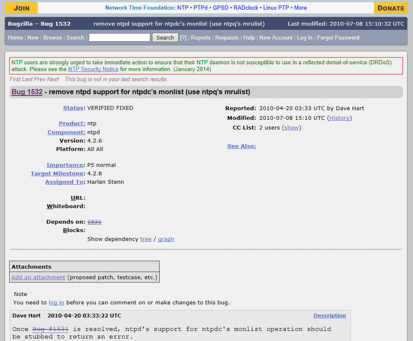This screenshot has width=413, height=341.
Task: Type in the quick search input field
Action: click(x=119, y=38)
